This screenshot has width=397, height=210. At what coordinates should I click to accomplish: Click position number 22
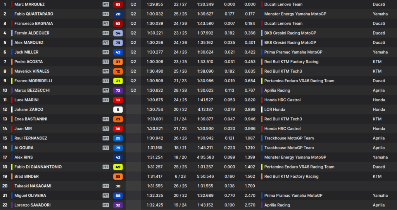pyautogui.click(x=5, y=205)
